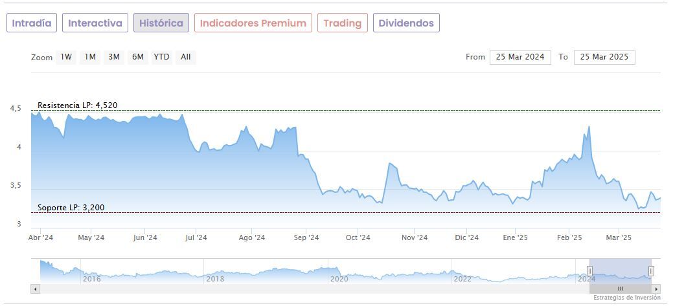Show the Dividendos tab
The width and height of the screenshot is (673, 308).
coord(406,23)
